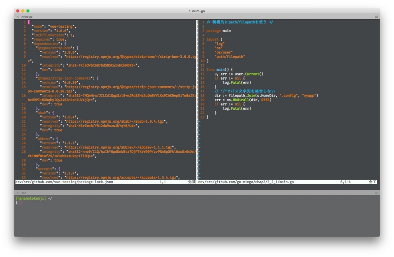Click the 1,1 cursor position indicator

(163, 182)
